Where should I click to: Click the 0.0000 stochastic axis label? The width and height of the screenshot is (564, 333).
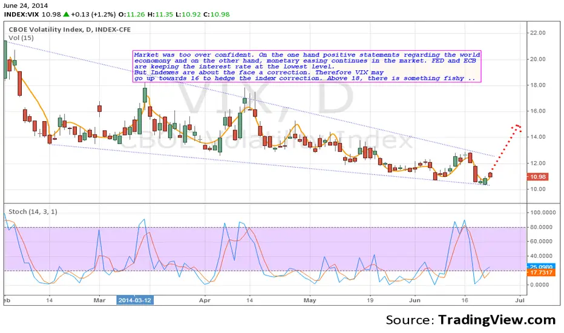[x=540, y=285]
